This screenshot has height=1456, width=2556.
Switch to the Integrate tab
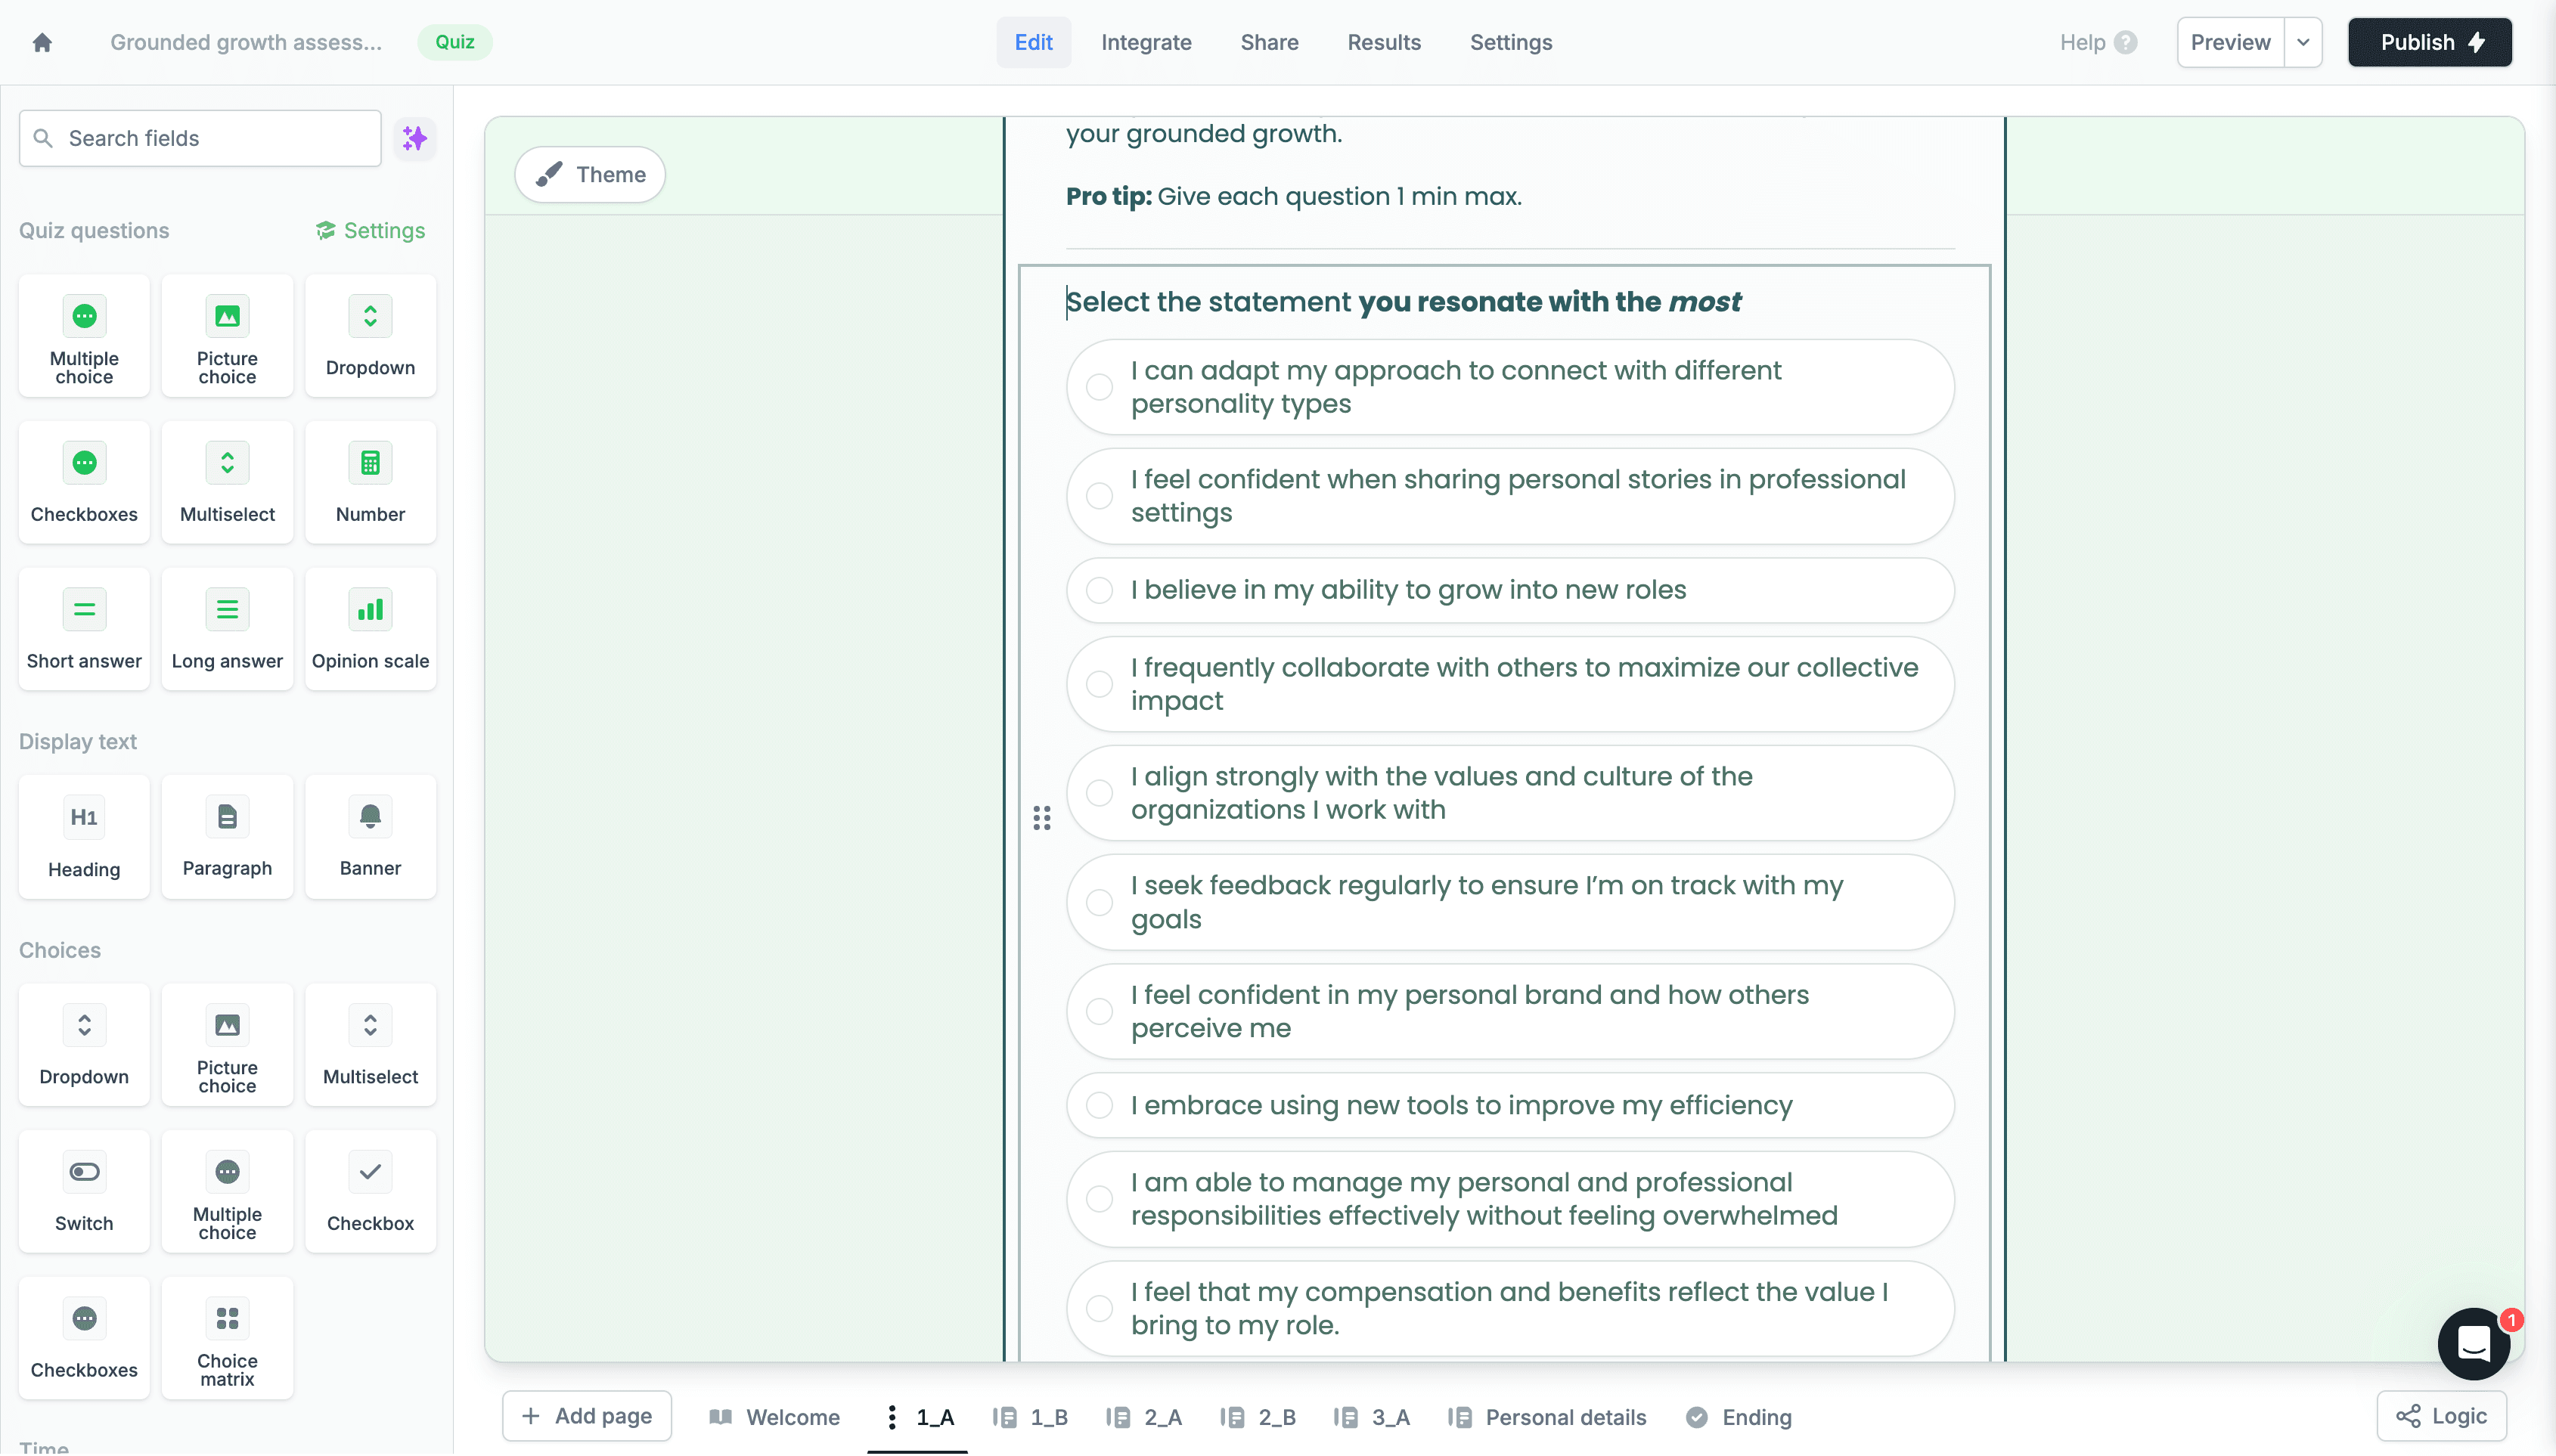[1146, 42]
